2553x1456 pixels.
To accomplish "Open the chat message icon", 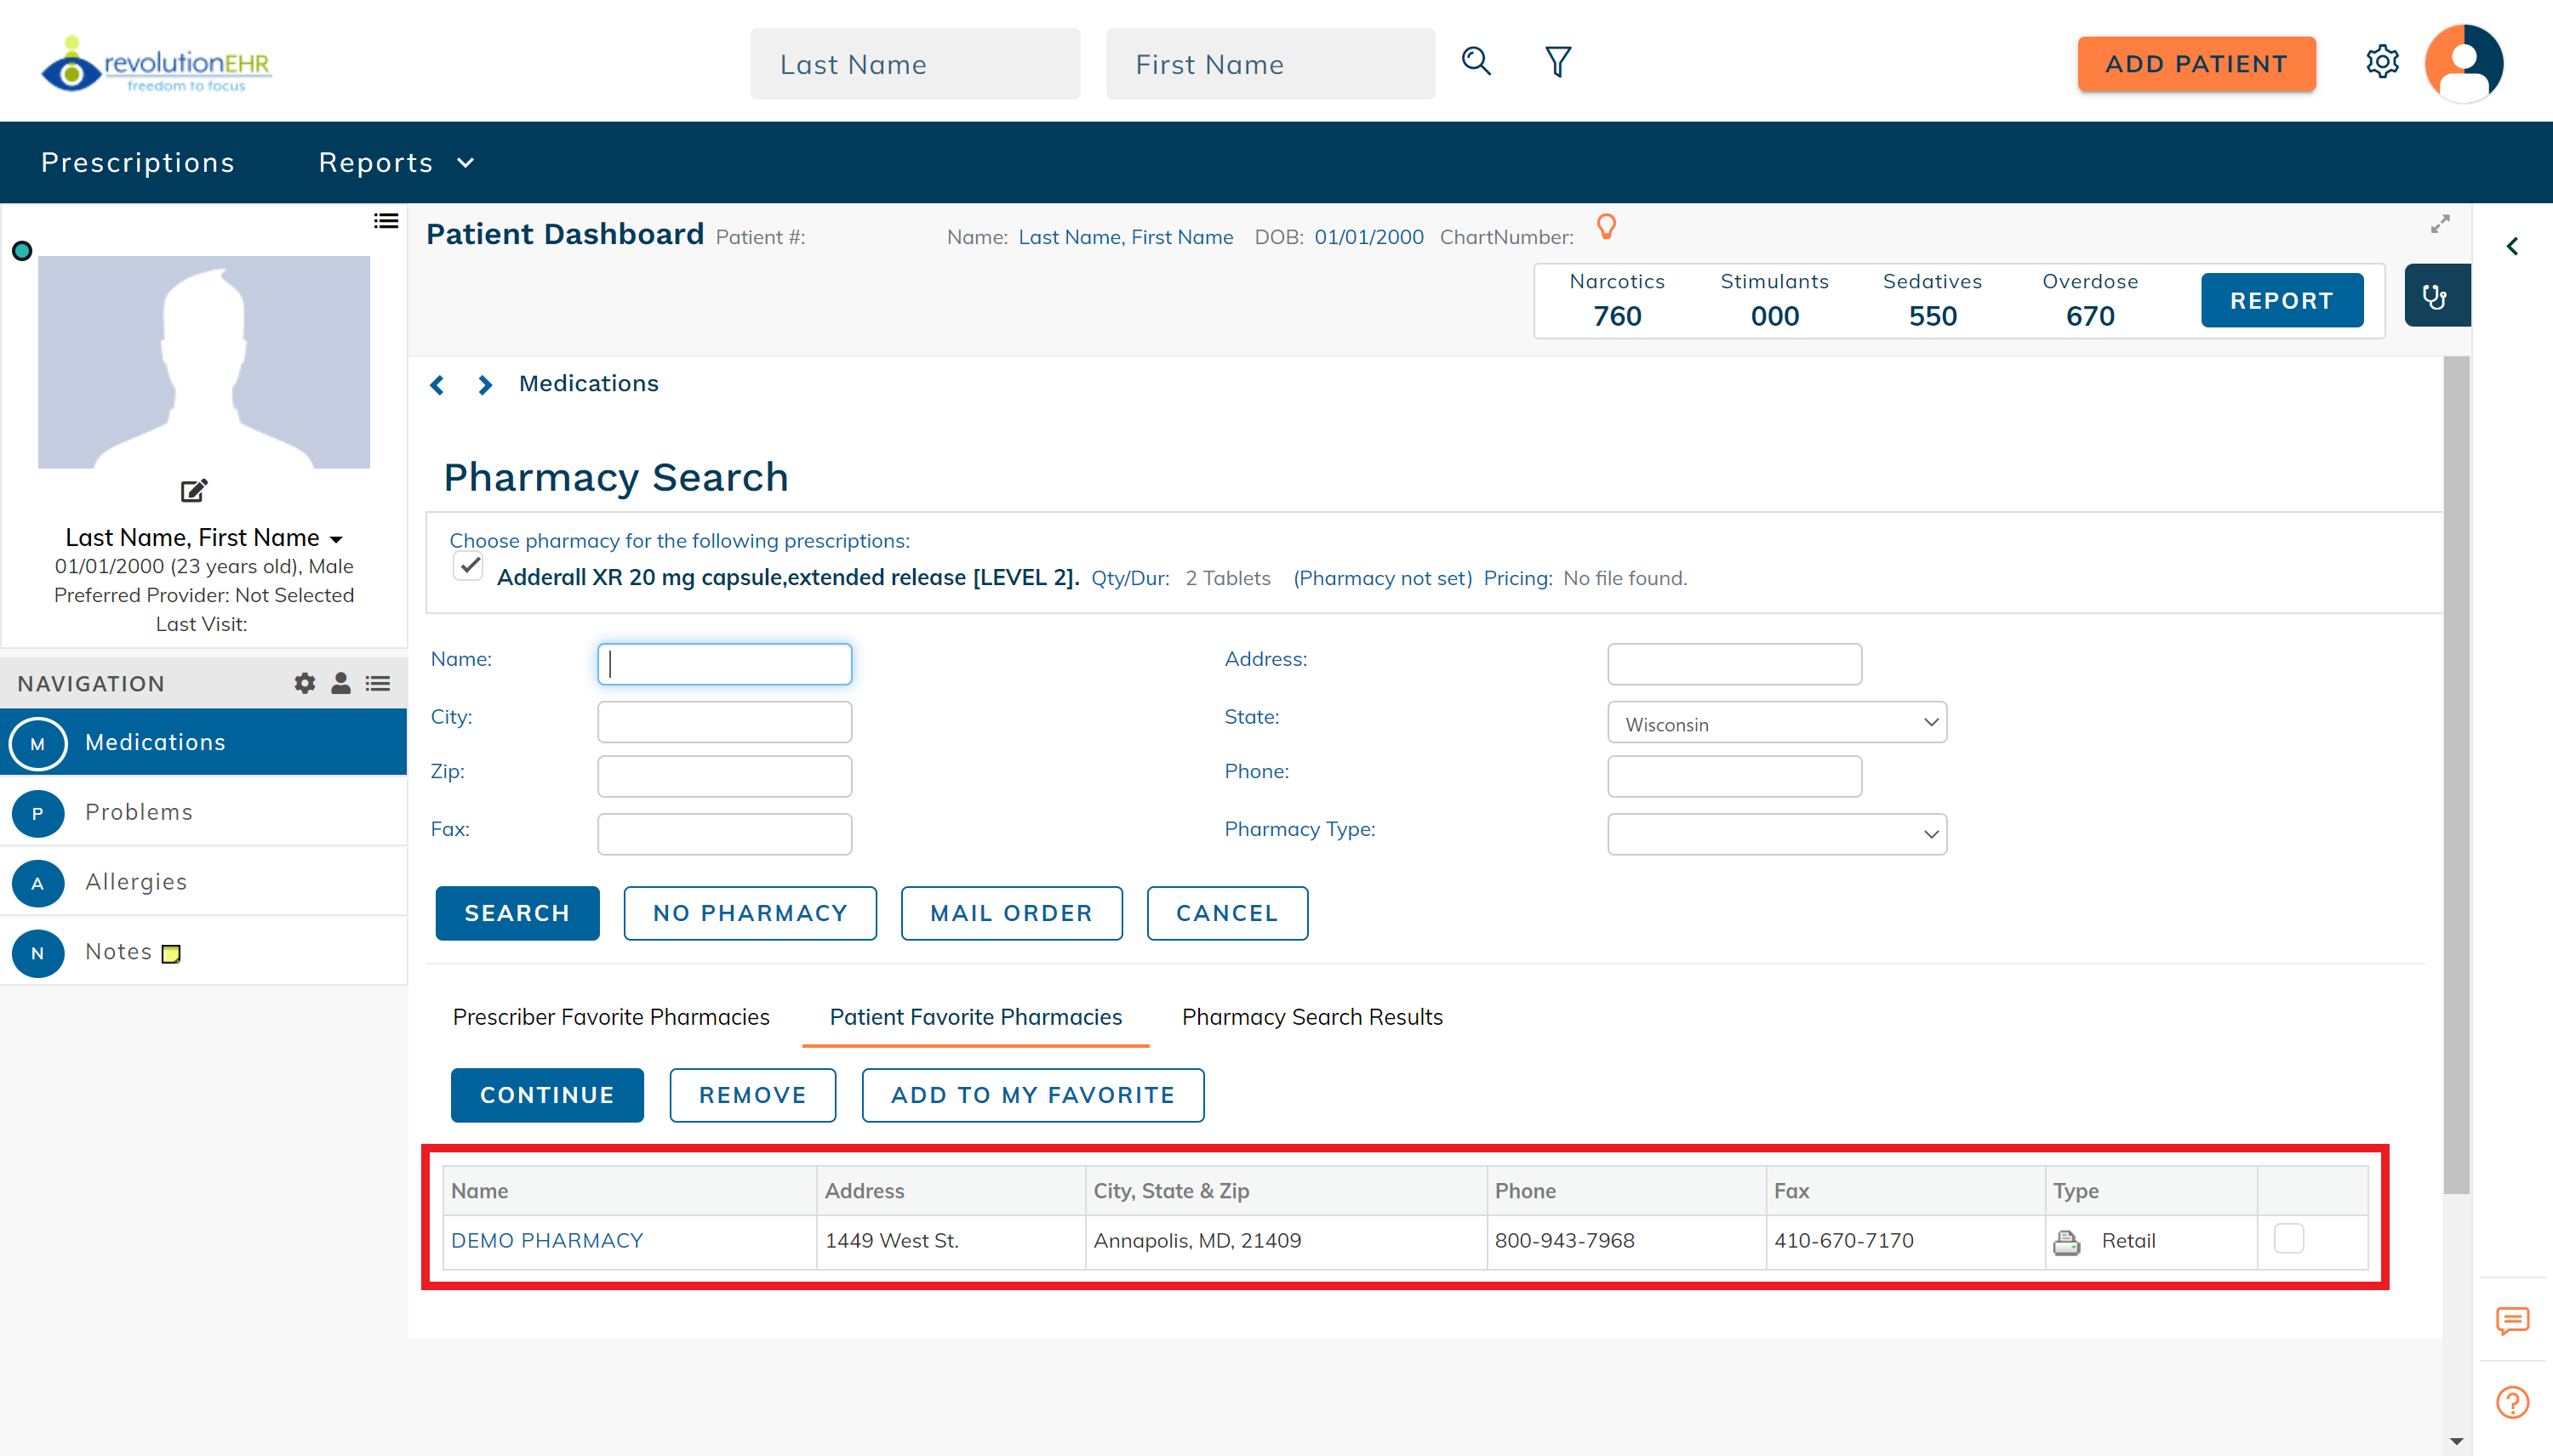I will (x=2512, y=1320).
